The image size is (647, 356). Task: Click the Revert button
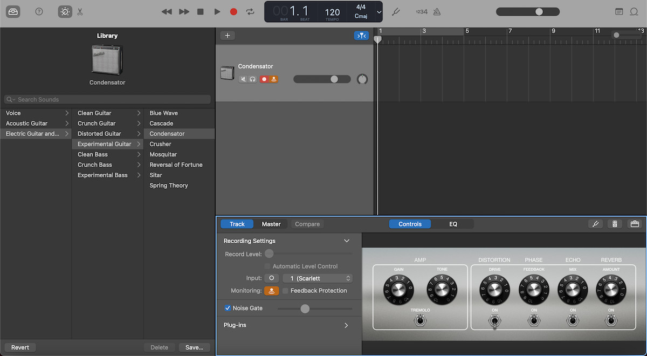click(x=20, y=348)
